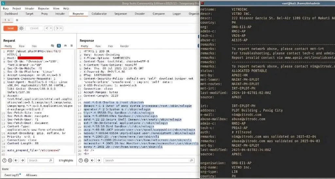
Task: Add a new Repeater tab with plus
Action: click(17, 20)
